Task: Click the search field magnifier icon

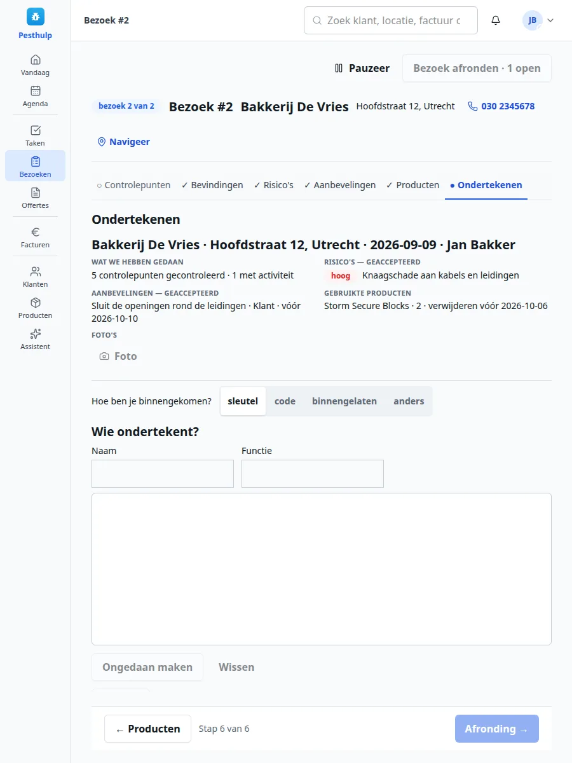Action: click(x=317, y=20)
